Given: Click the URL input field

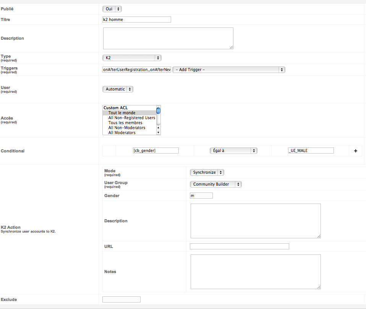Looking at the screenshot, I should (240, 246).
